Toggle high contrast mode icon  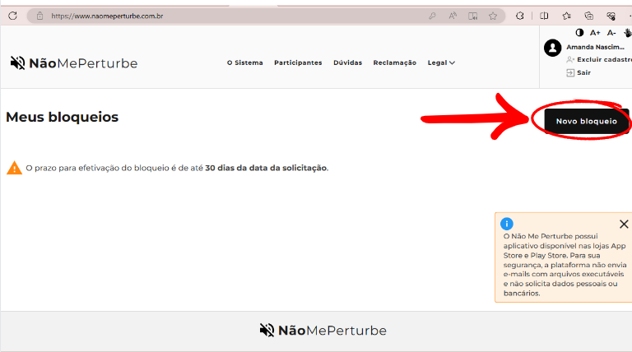[579, 33]
